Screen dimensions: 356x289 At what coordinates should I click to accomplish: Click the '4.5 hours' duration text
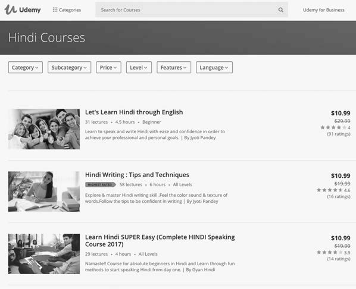[x=125, y=122]
